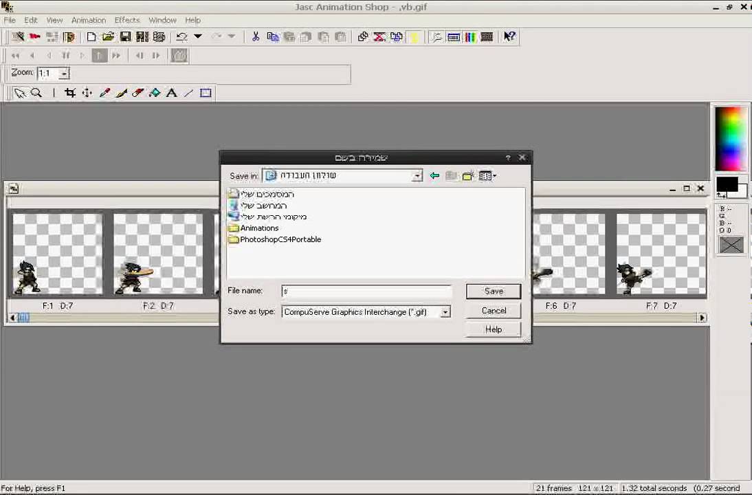Click the File name input field
This screenshot has width=752, height=495.
point(366,291)
